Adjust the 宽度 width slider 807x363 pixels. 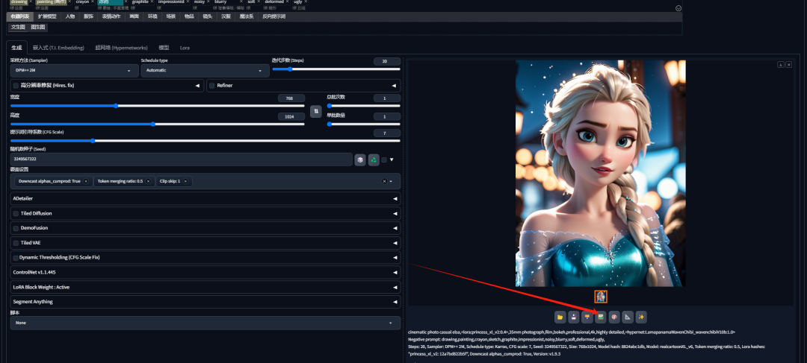(158, 106)
